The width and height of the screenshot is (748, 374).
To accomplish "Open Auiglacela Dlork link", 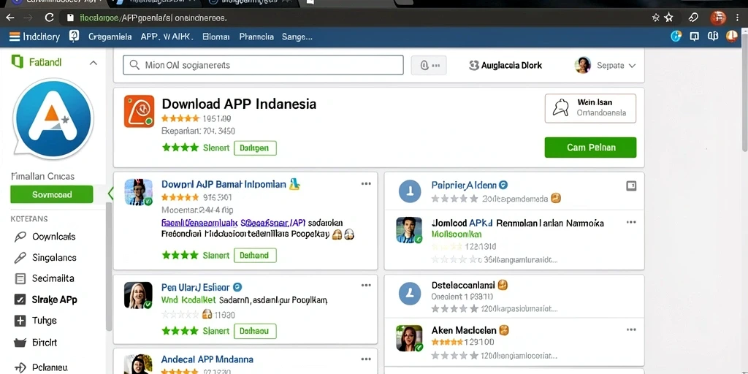I will (505, 65).
